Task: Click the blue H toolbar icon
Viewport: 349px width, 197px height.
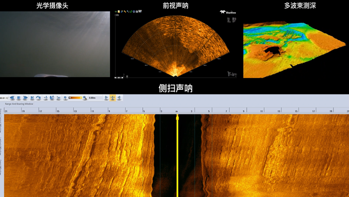Action: click(x=32, y=97)
